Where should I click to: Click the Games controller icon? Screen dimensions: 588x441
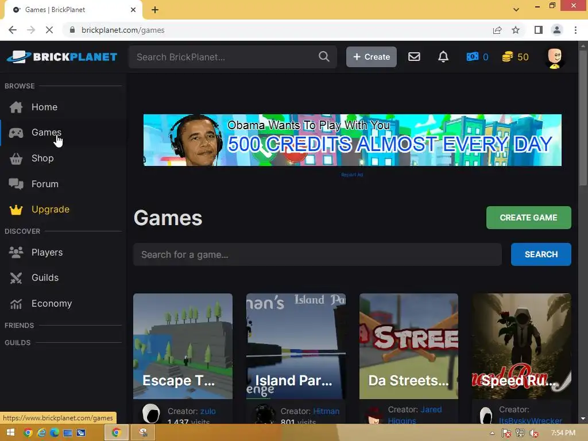coord(16,133)
